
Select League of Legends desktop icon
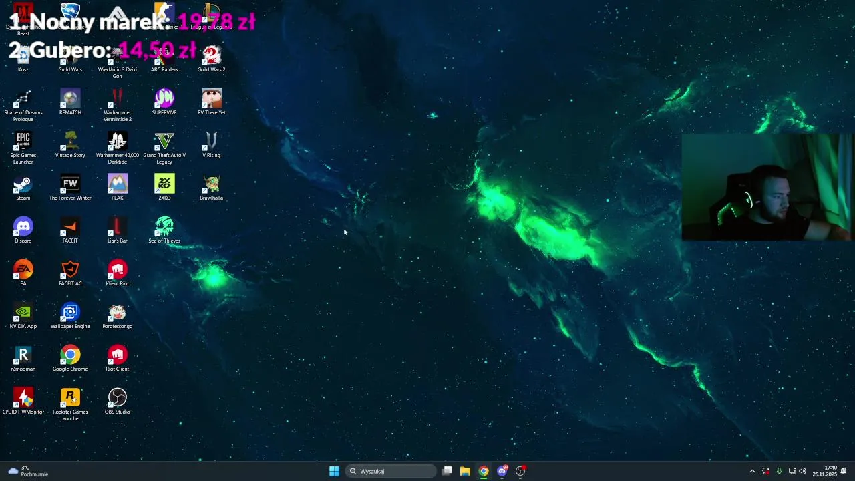[211, 15]
